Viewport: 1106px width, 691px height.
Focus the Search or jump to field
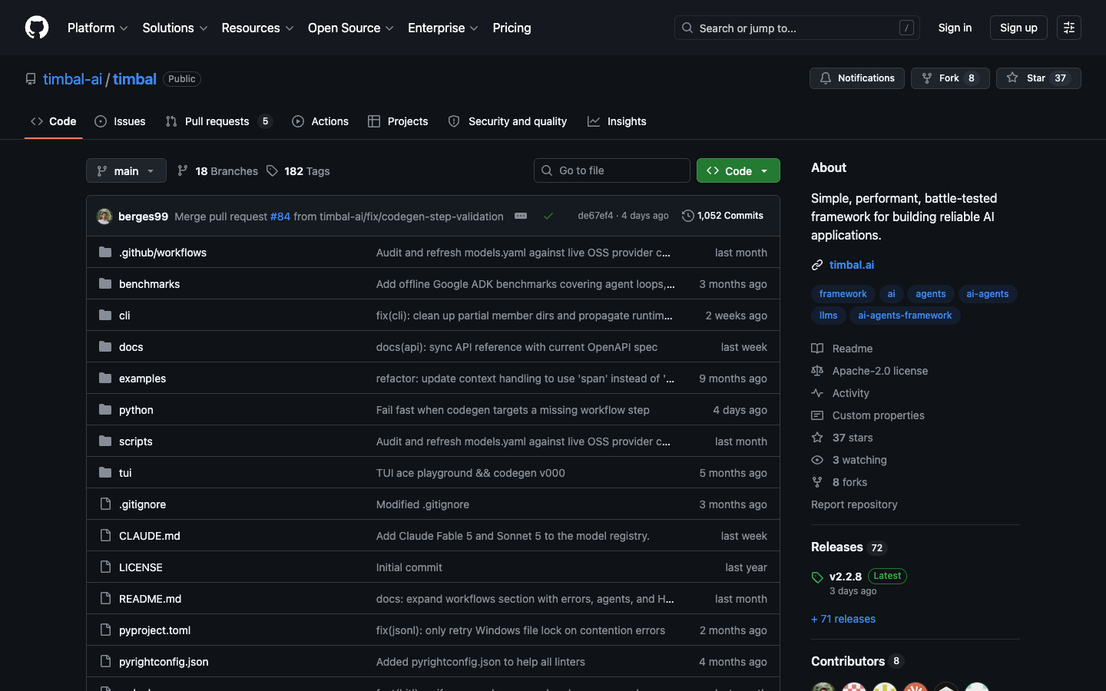tap(797, 28)
